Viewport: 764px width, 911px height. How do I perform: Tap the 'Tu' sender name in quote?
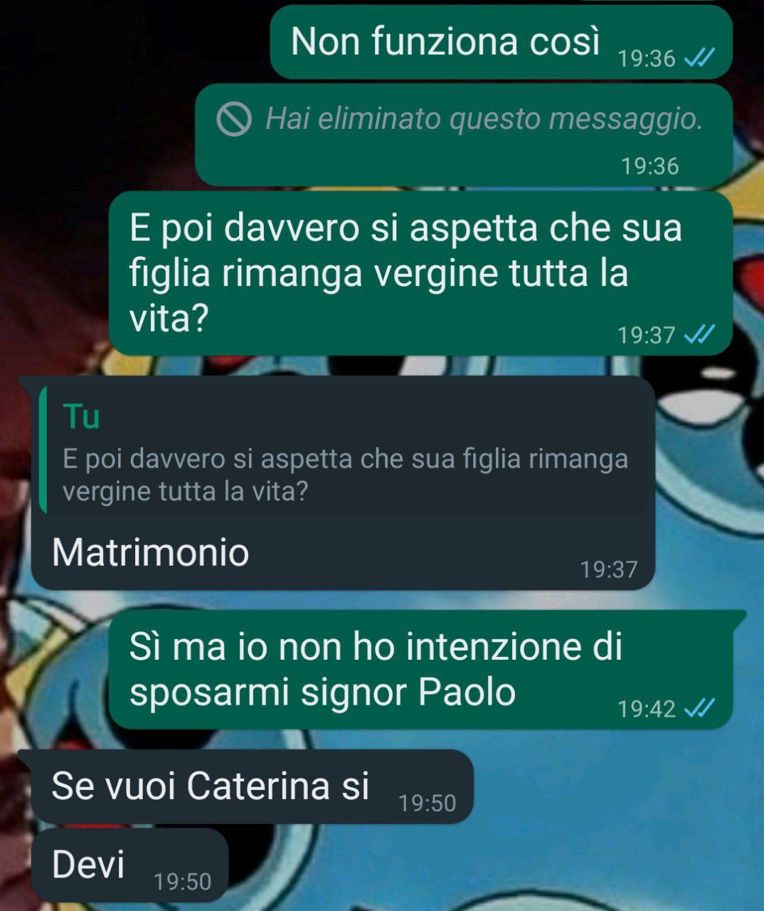pyautogui.click(x=81, y=416)
